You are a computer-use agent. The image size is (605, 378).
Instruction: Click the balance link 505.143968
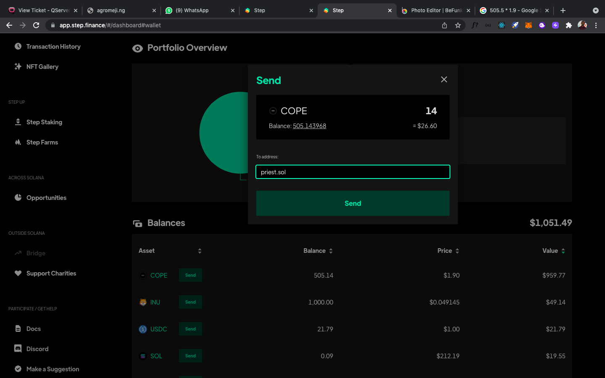point(310,126)
